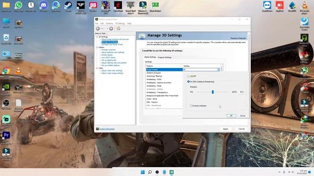Click the Sharpen 50% value field
This screenshot has width=314, height=176.
[242, 92]
